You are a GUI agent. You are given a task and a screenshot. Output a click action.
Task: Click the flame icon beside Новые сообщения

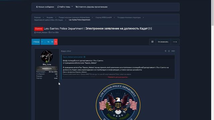[37, 7]
